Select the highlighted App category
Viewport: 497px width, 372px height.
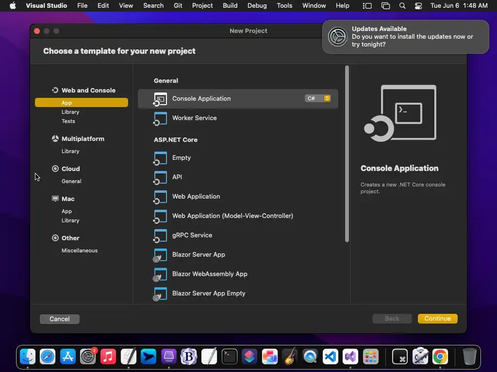click(82, 103)
